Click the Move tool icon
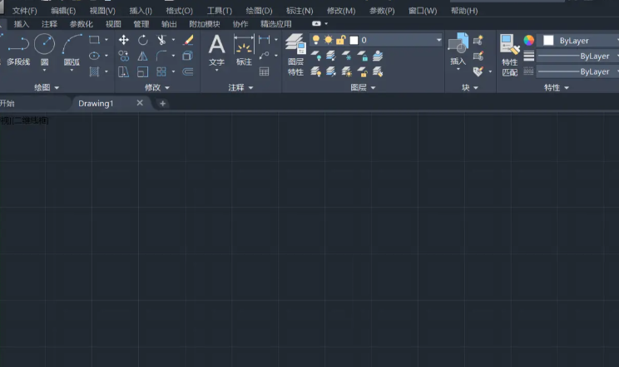This screenshot has height=367, width=619. click(x=124, y=40)
